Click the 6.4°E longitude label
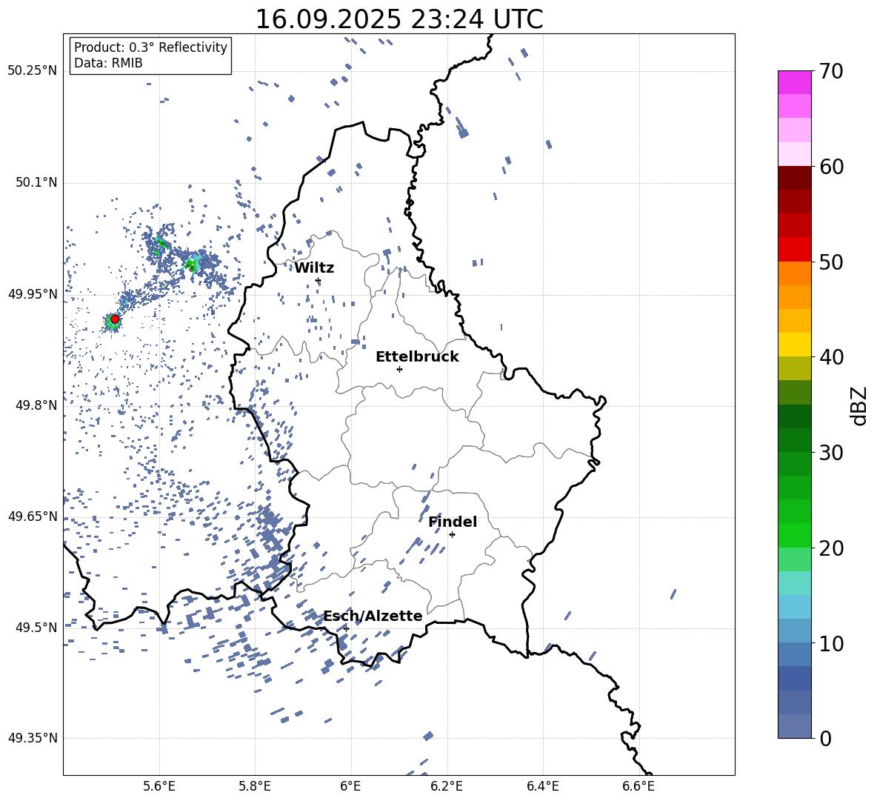The image size is (877, 801). pyautogui.click(x=542, y=786)
